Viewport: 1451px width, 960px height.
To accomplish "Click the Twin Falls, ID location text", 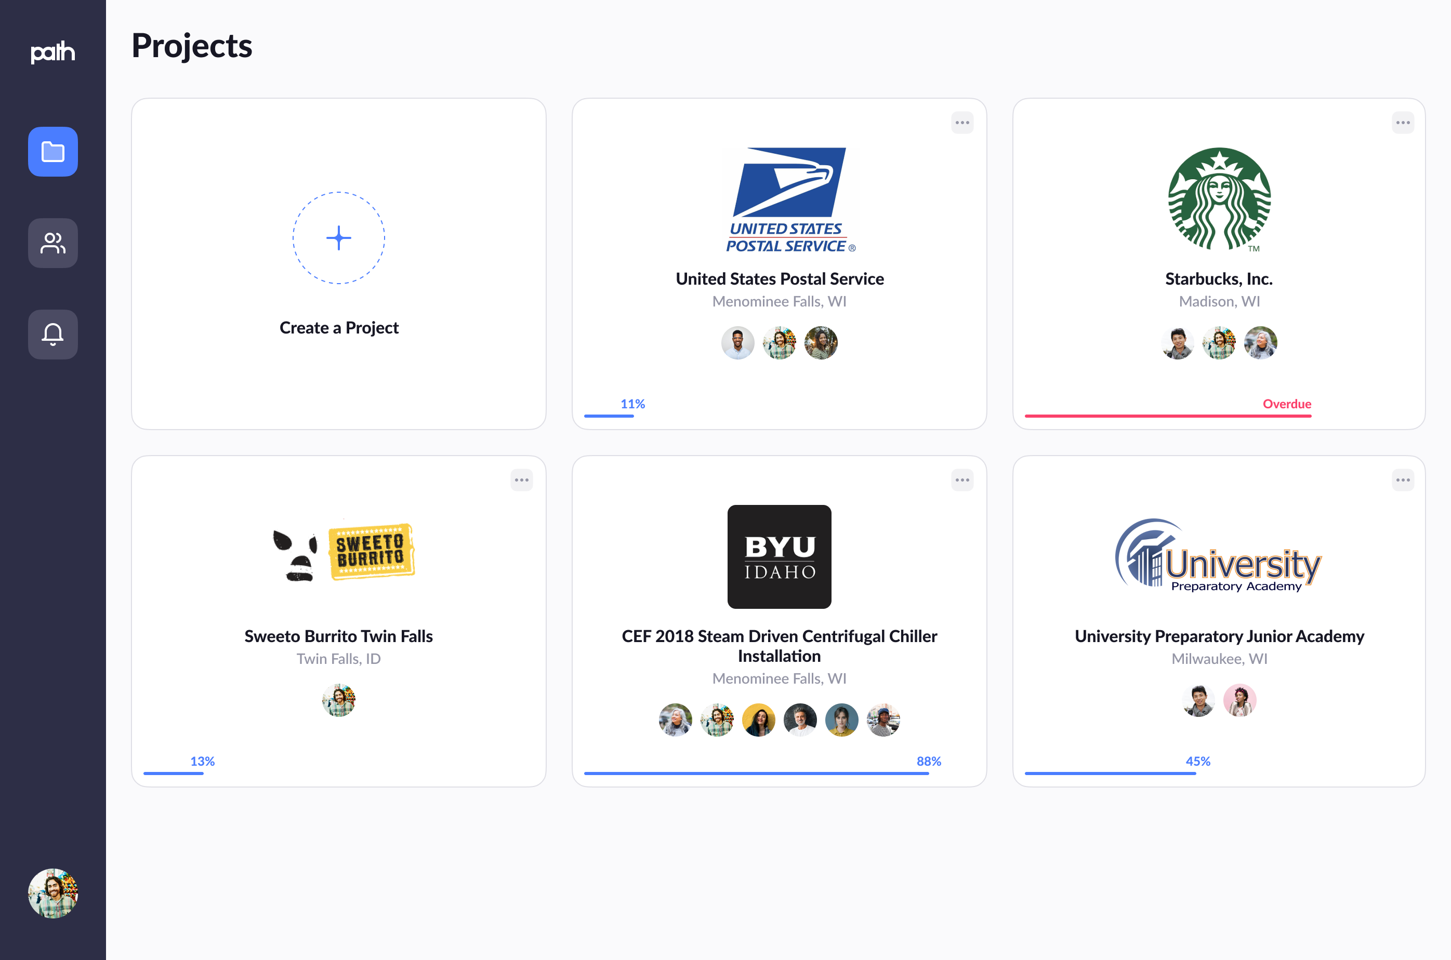I will pos(339,659).
